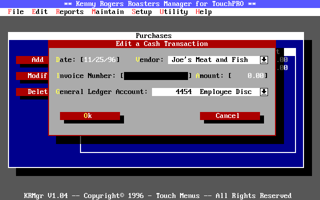320x200 pixels.
Task: Click the Date field 11/25/96
Action: coord(100,60)
